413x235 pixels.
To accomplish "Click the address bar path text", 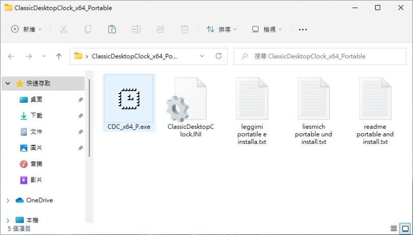I will [x=134, y=56].
